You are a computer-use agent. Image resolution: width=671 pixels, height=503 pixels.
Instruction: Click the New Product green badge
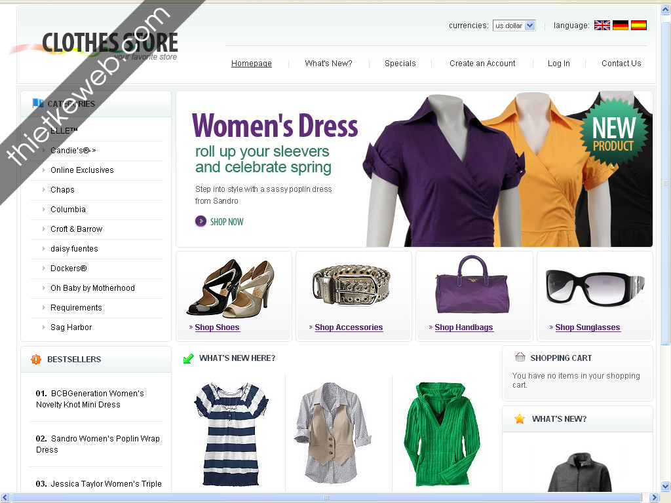613,132
